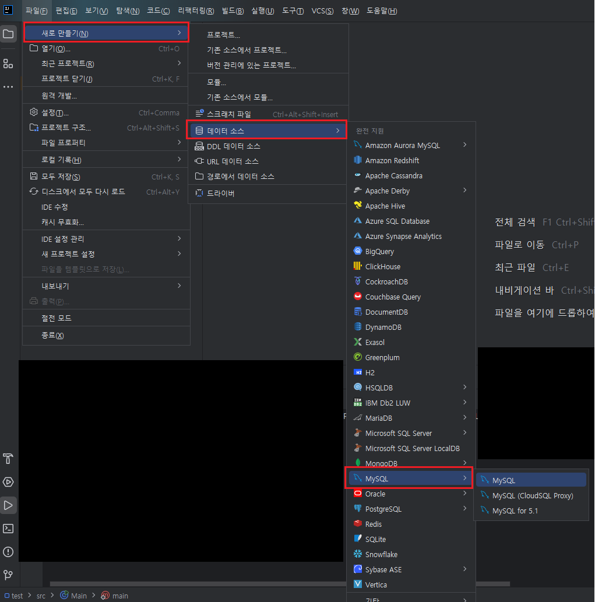Open the 파일 menu
This screenshot has height=602, width=595.
tap(37, 10)
